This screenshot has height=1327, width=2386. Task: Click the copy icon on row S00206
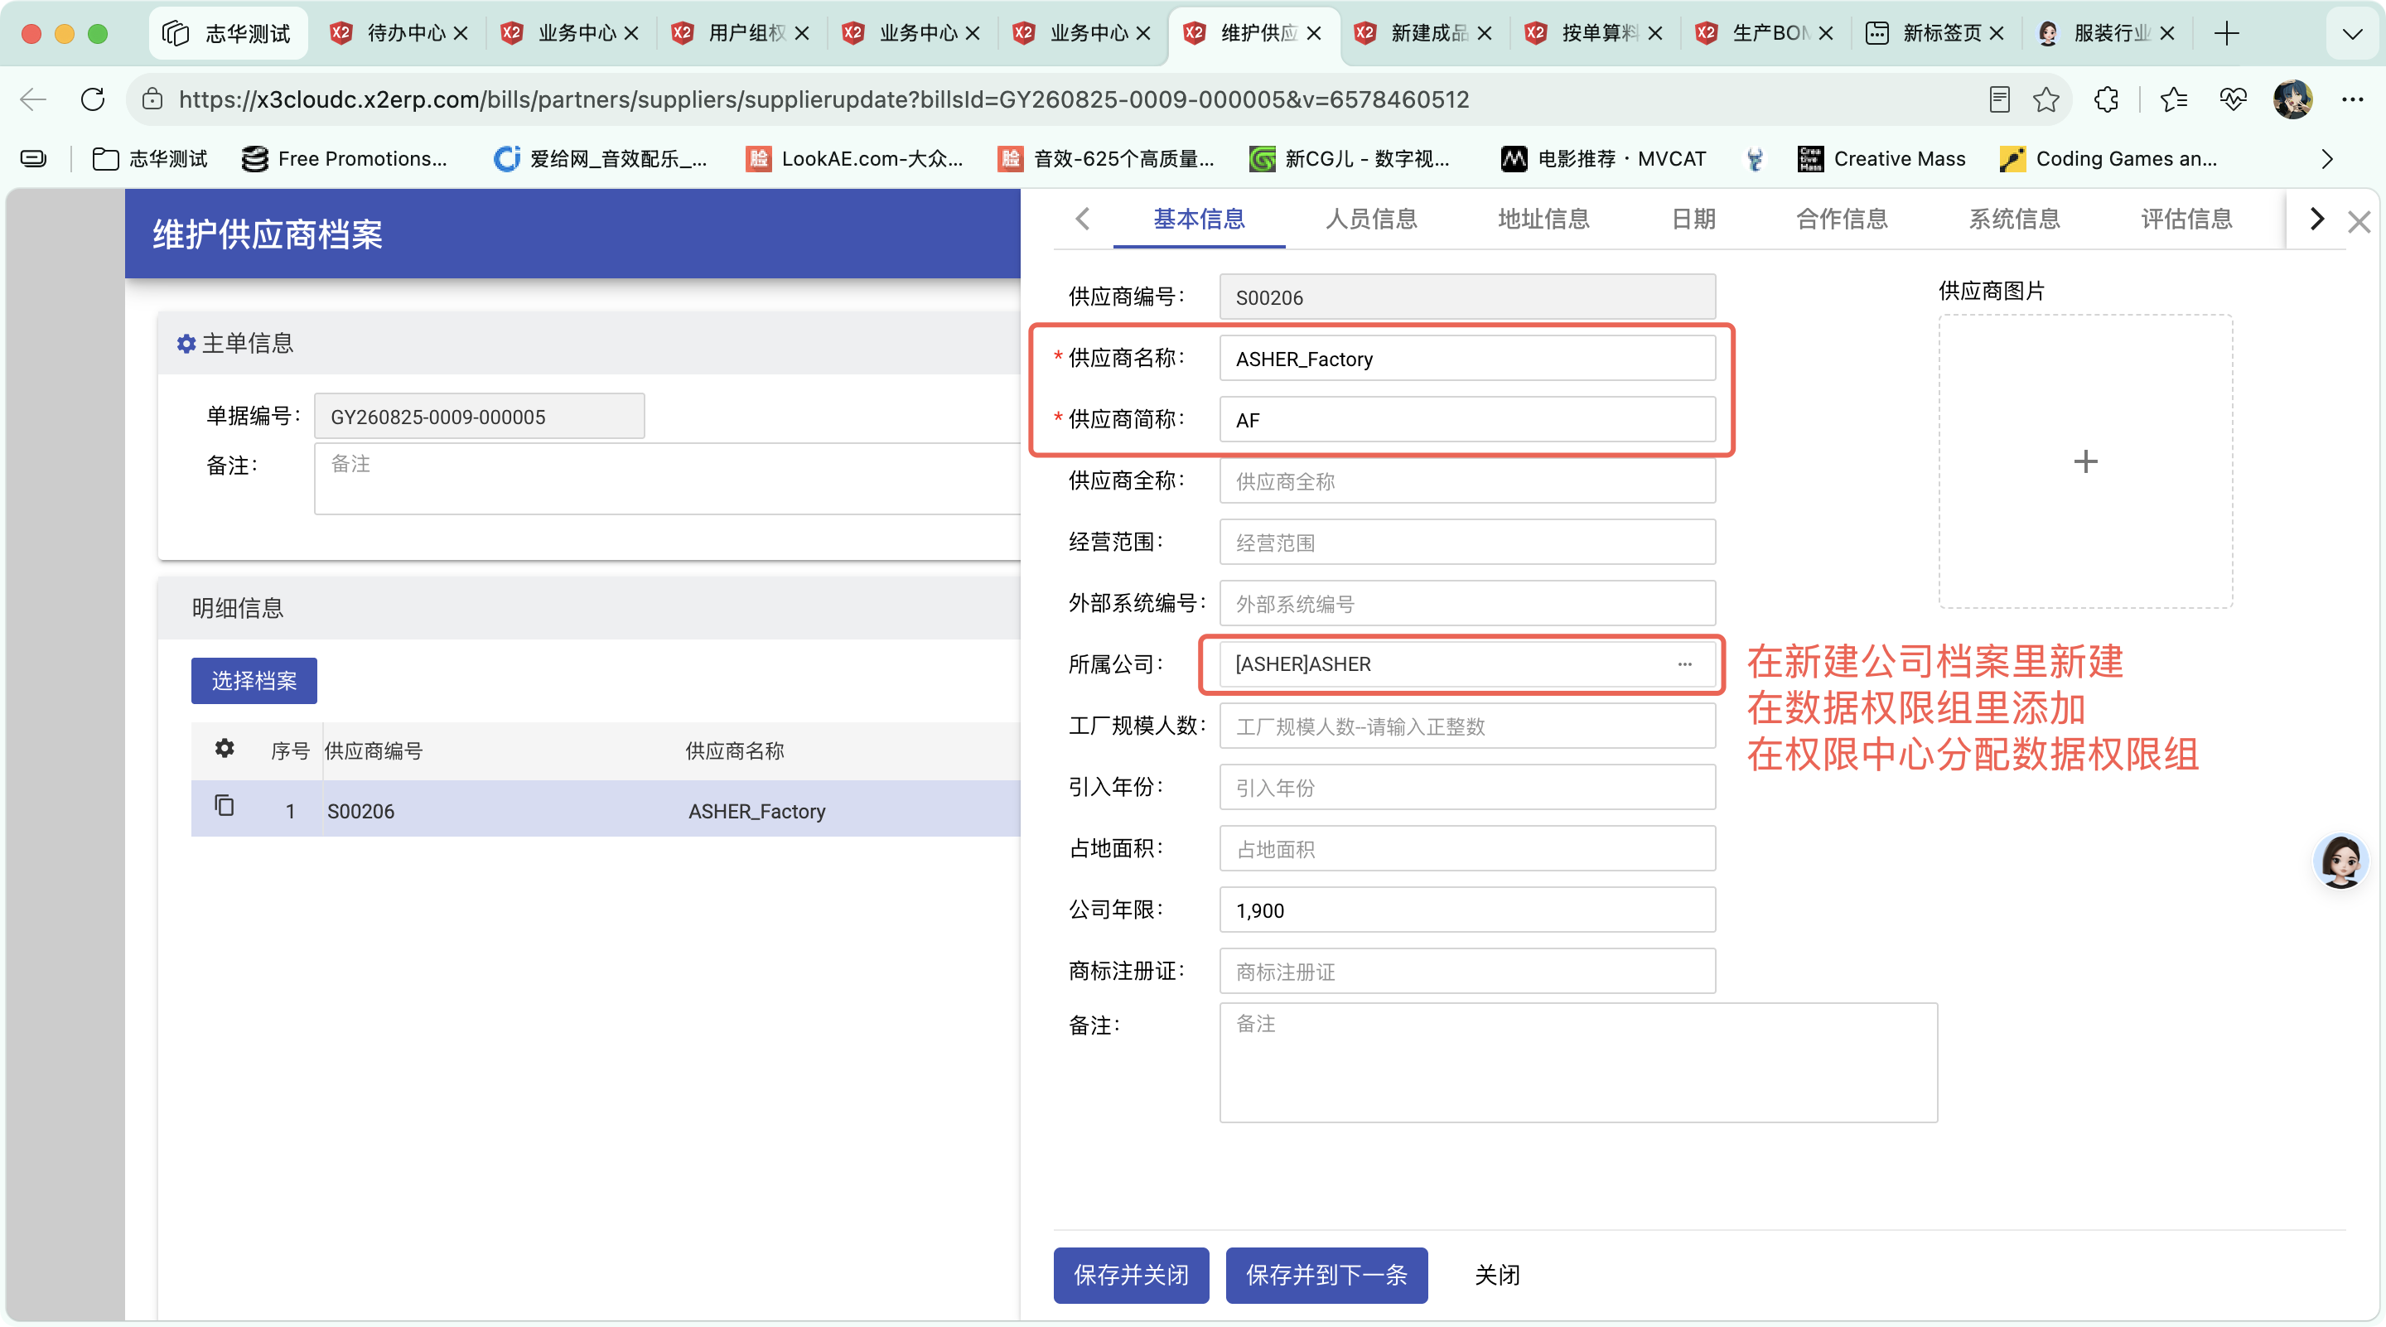click(x=225, y=806)
